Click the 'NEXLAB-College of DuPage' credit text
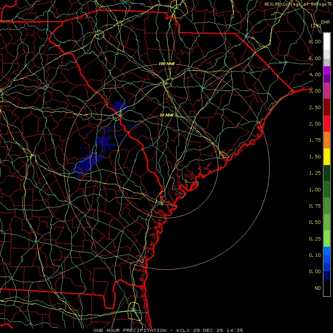Image resolution: width=333 pixels, height=333 pixels. [296, 4]
